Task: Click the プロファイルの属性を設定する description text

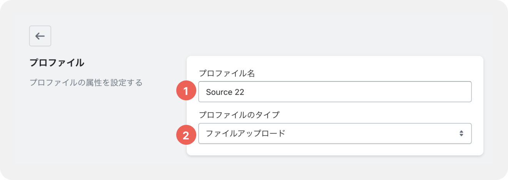Action: pyautogui.click(x=86, y=82)
